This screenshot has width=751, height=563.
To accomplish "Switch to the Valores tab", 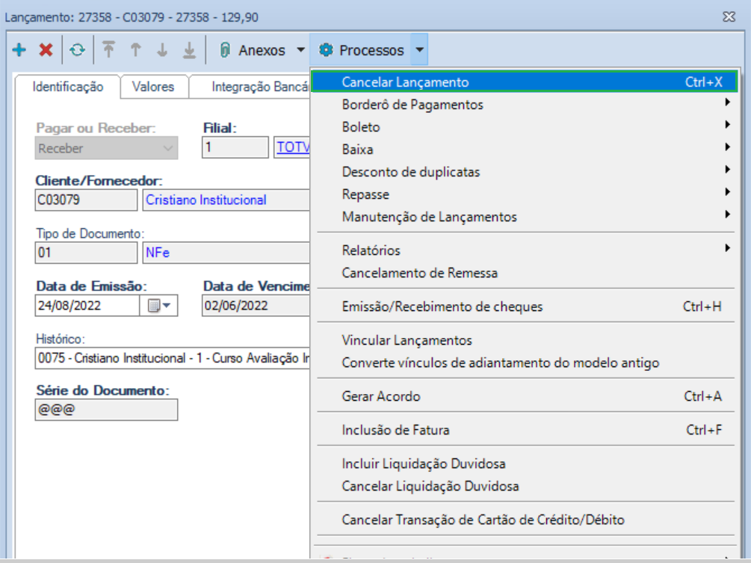I will pyautogui.click(x=153, y=87).
